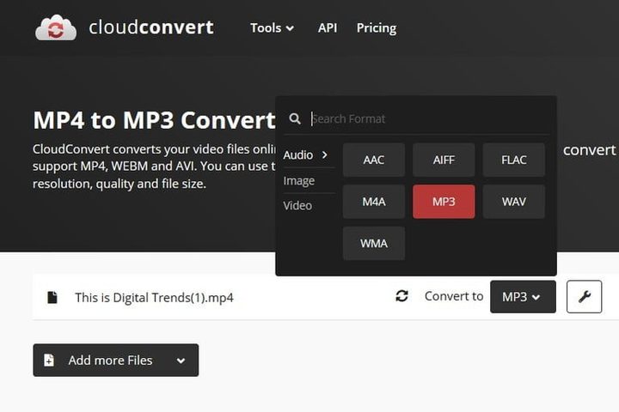Choose the AAC format

pyautogui.click(x=374, y=161)
